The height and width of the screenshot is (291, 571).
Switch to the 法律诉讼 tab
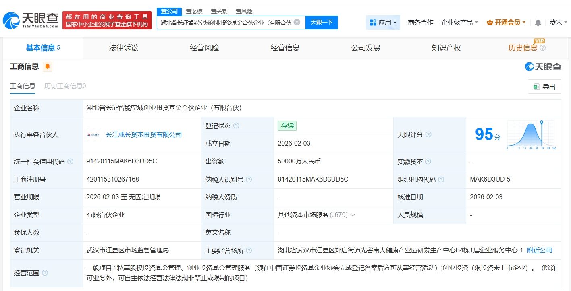[x=123, y=48]
